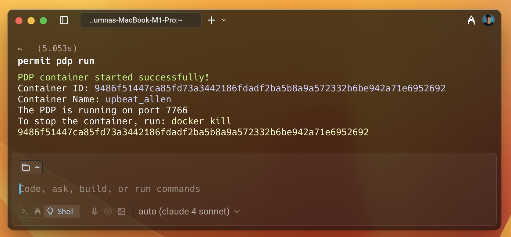Attach an image with picture icon
The height and width of the screenshot is (237, 511).
coord(121,211)
